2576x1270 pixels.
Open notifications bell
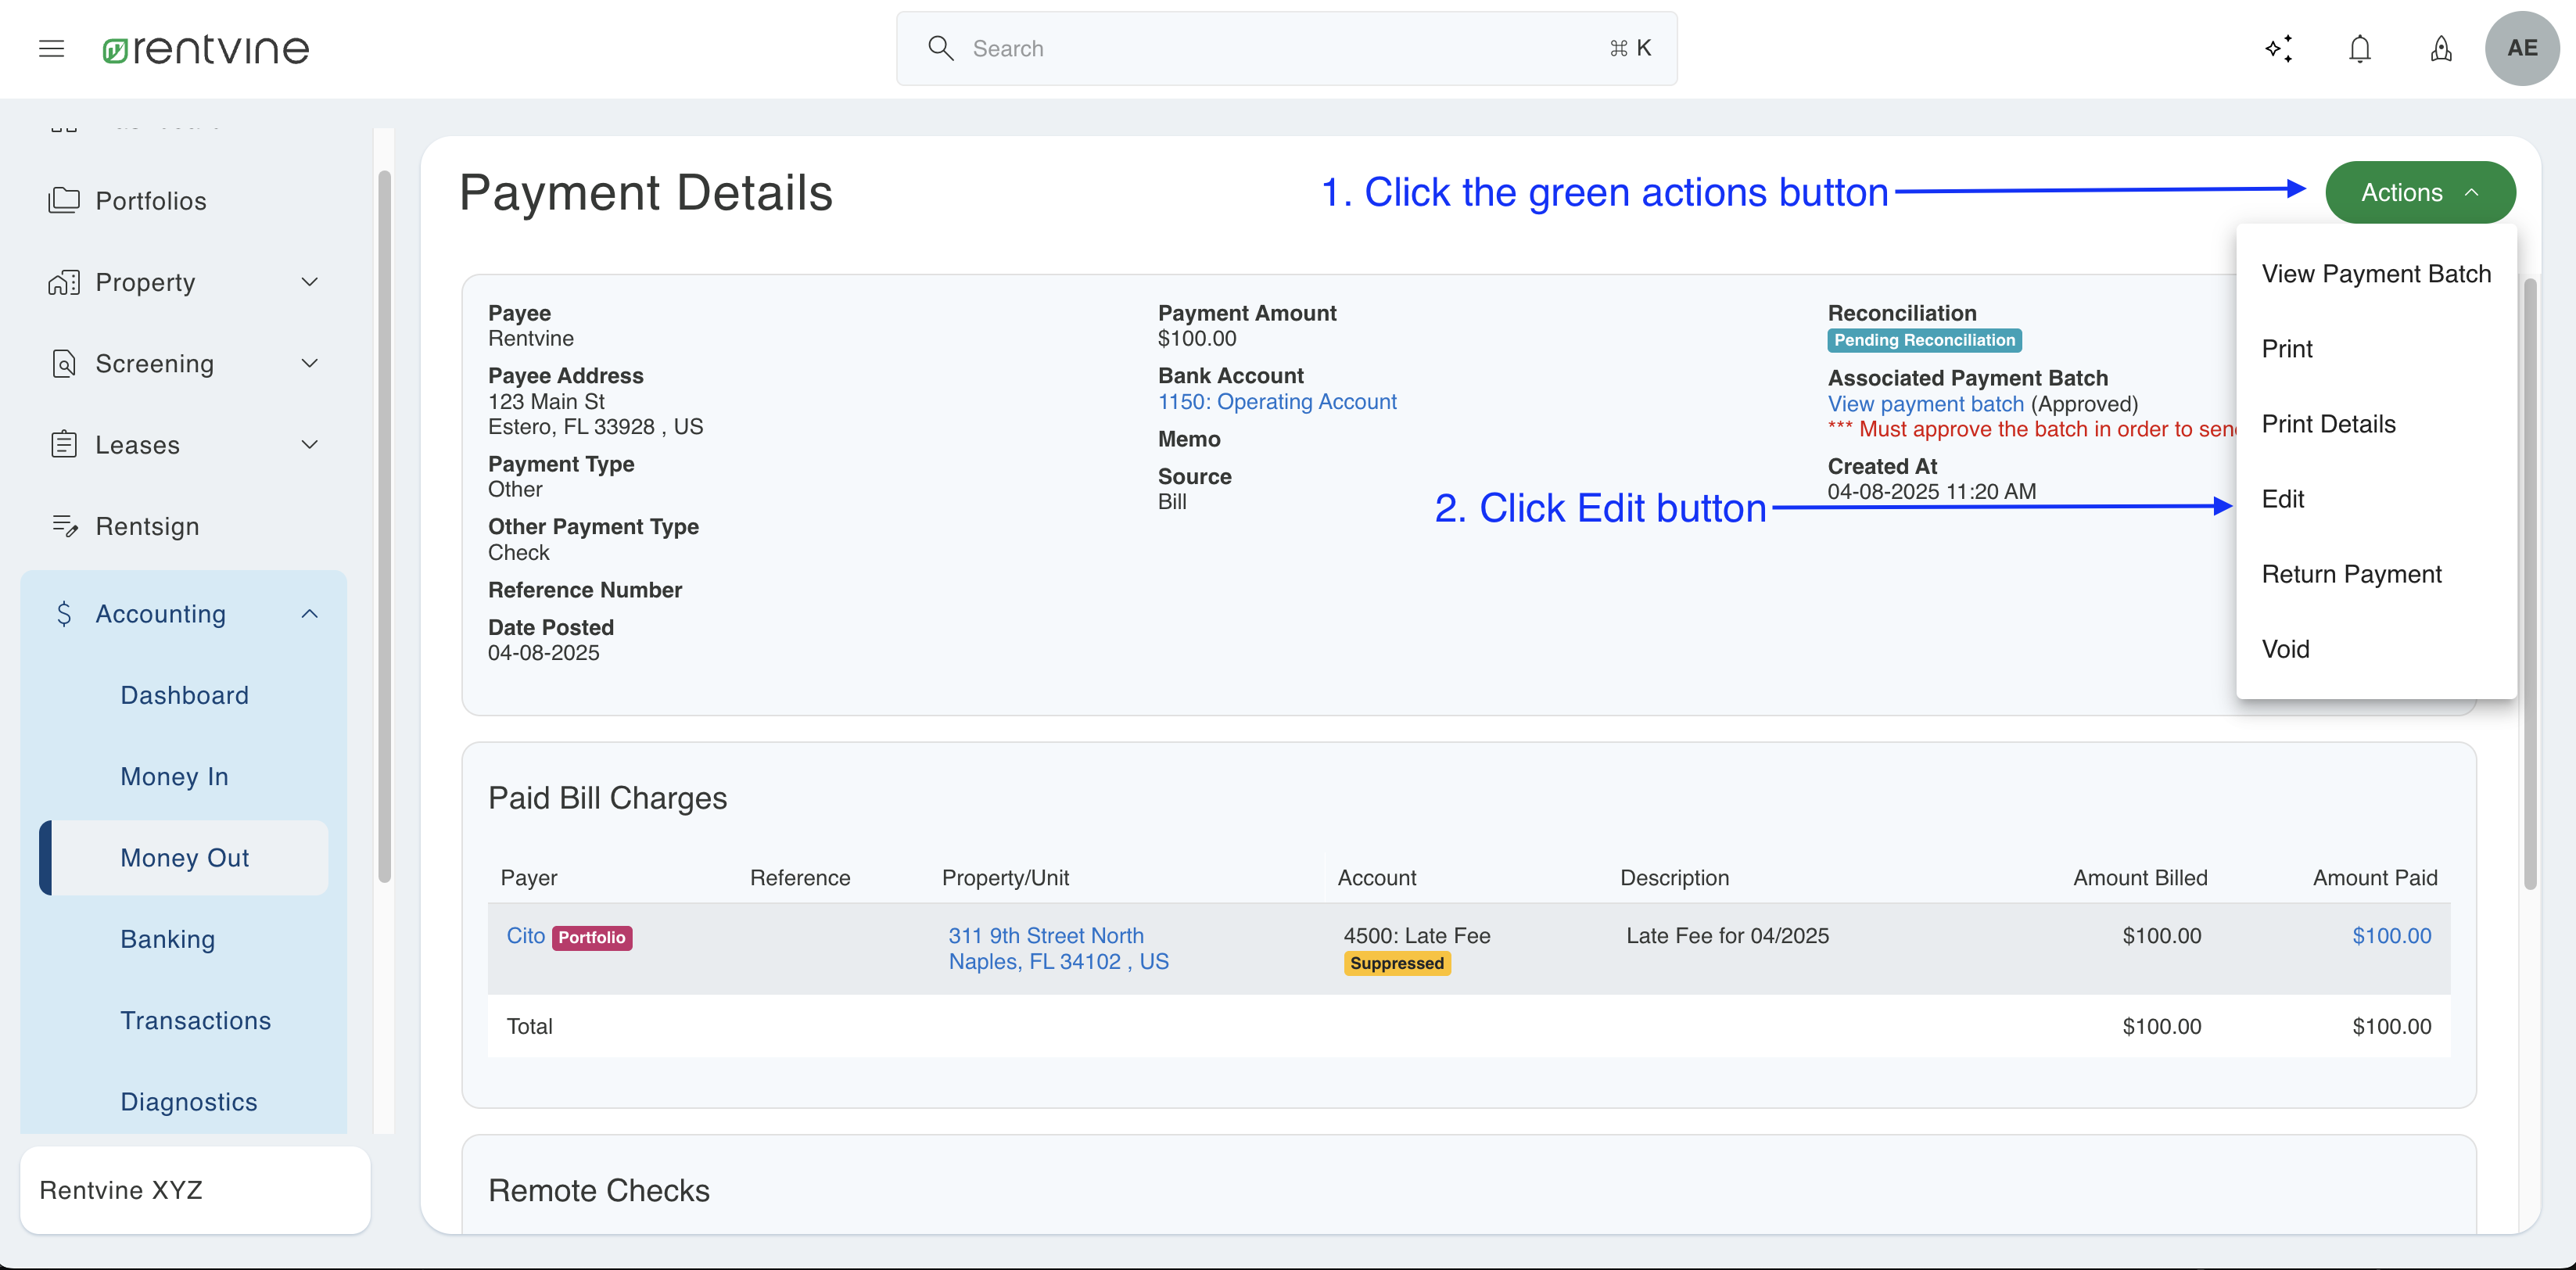click(x=2360, y=48)
